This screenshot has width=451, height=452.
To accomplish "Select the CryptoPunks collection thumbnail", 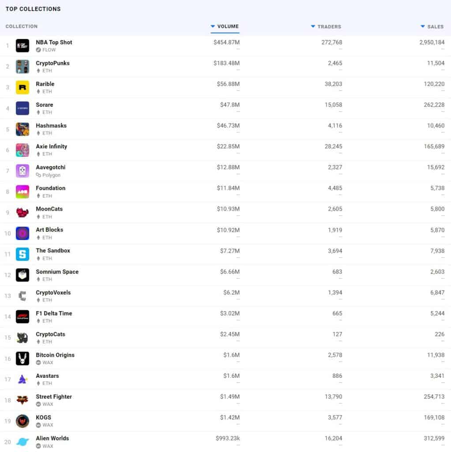I will (x=23, y=67).
